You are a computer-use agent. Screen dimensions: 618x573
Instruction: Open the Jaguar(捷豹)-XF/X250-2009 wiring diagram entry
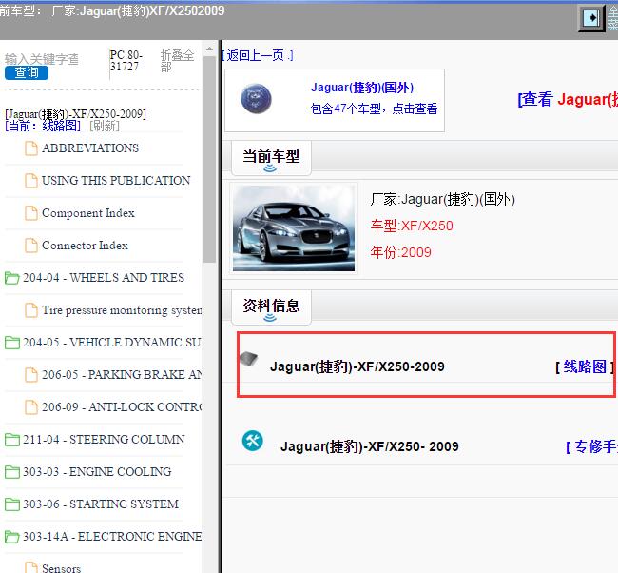pos(357,366)
